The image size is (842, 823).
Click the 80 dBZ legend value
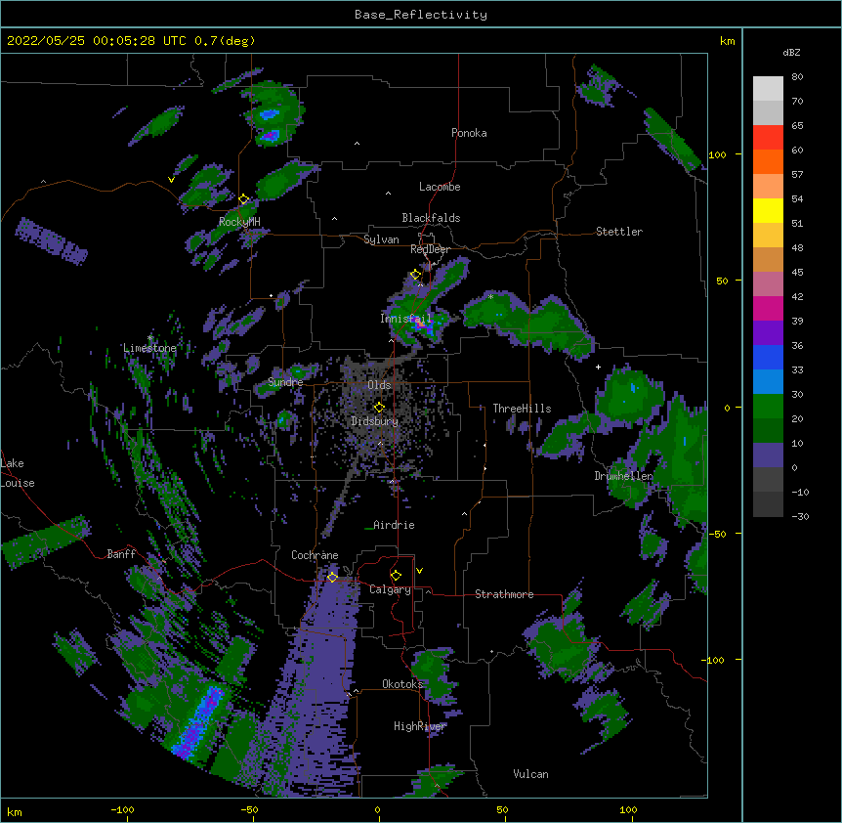tap(797, 77)
